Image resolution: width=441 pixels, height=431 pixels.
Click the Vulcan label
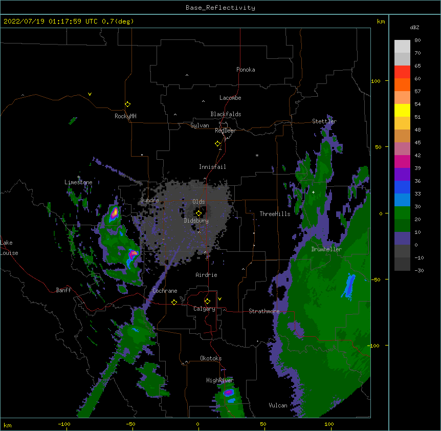click(278, 405)
